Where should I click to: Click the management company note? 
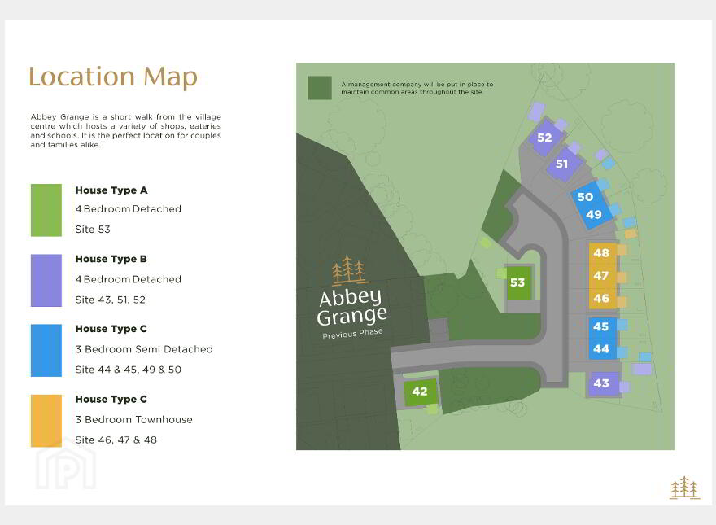point(417,88)
